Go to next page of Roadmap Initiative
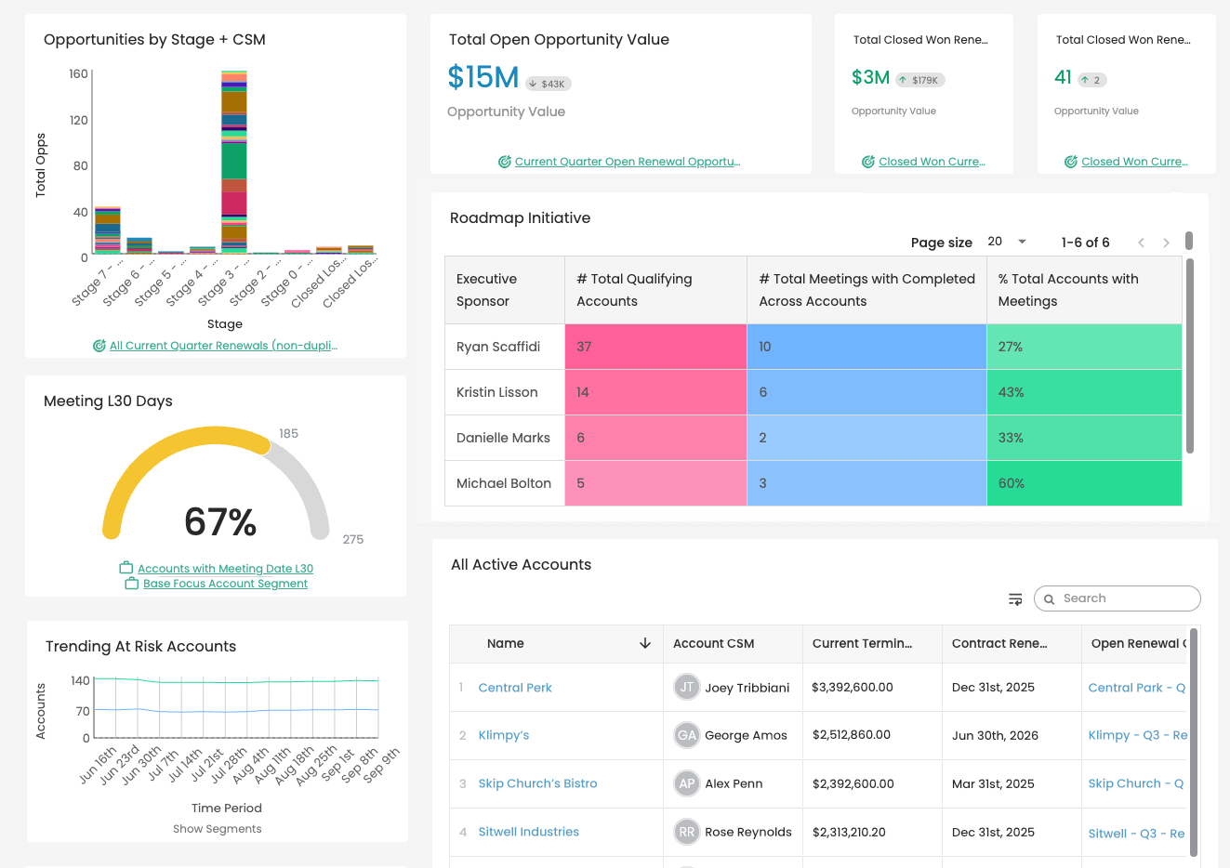The height and width of the screenshot is (868, 1230). [x=1166, y=243]
